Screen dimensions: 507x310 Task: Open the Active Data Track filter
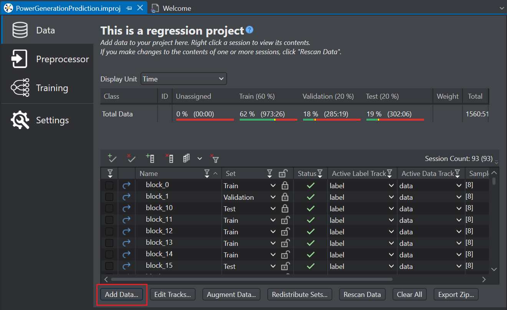tap(457, 173)
